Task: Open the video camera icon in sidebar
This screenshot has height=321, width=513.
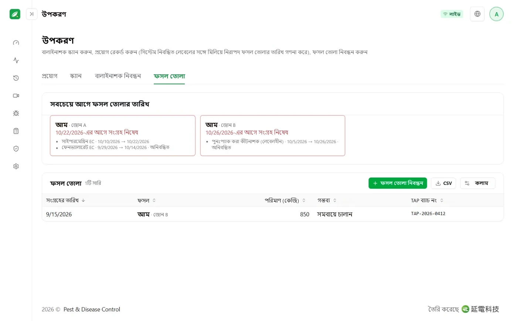Action: tap(16, 95)
